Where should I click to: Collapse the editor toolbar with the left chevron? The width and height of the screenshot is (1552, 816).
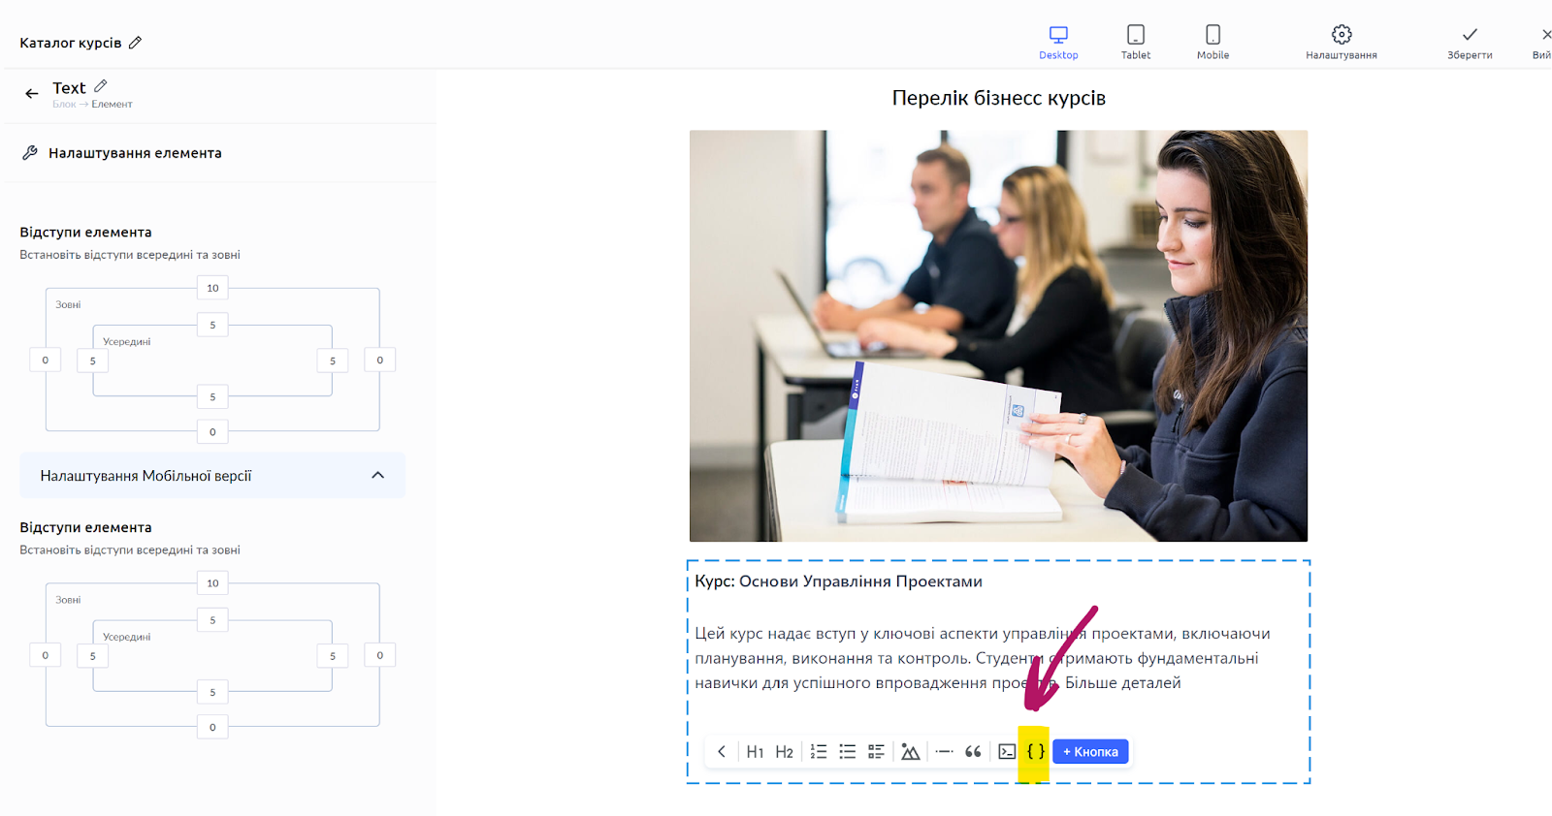coord(722,752)
